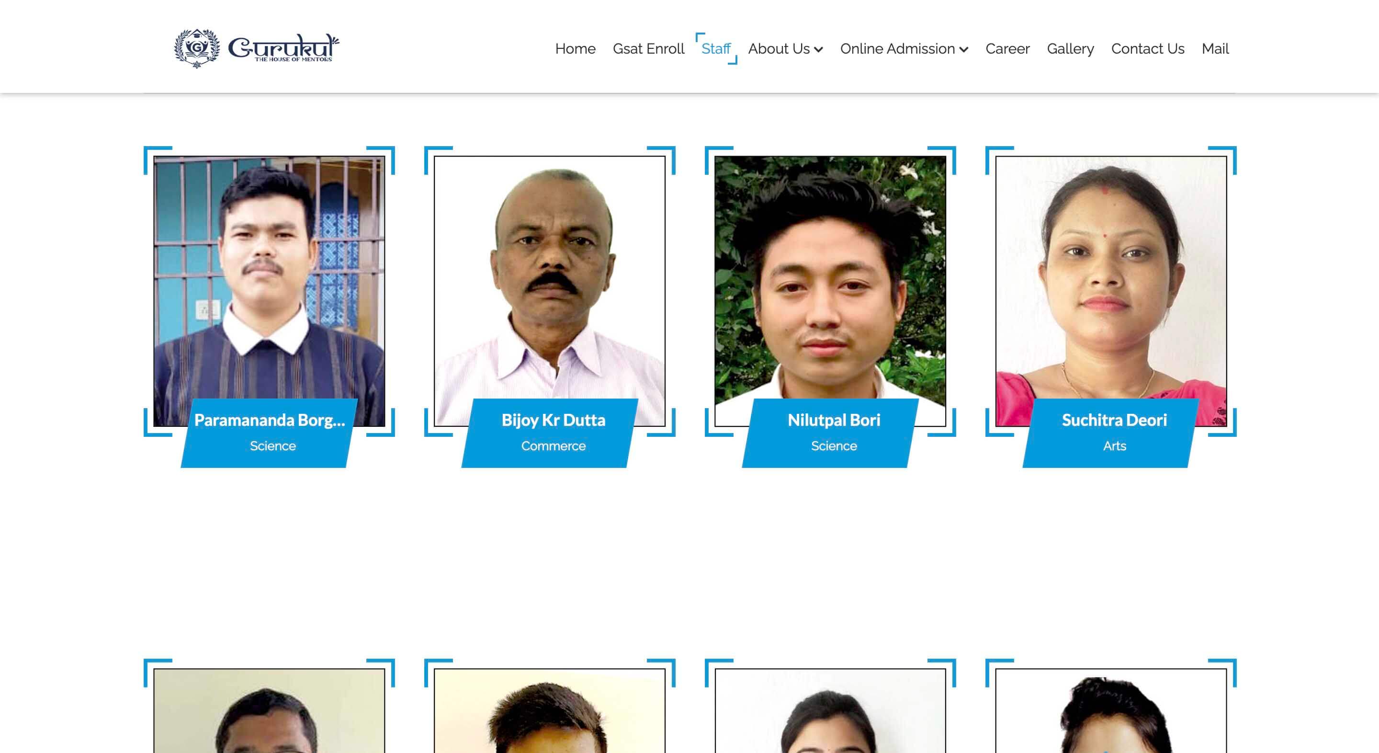Click the Gurukul crest logo emblem

tap(197, 49)
